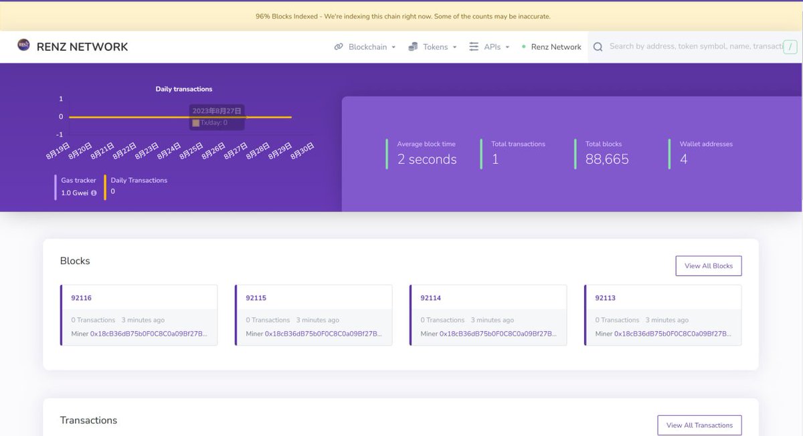Click the Tokens coins icon
The image size is (803, 436).
(413, 47)
